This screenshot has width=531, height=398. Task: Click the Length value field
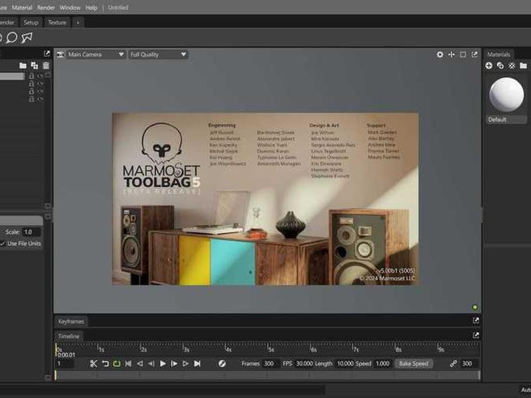click(x=344, y=364)
